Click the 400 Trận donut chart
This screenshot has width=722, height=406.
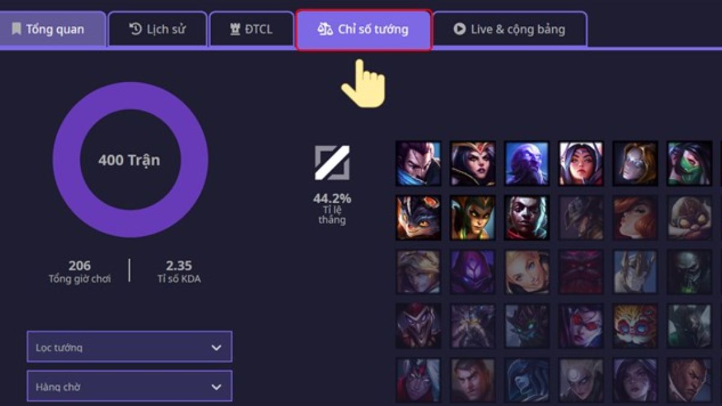click(130, 160)
